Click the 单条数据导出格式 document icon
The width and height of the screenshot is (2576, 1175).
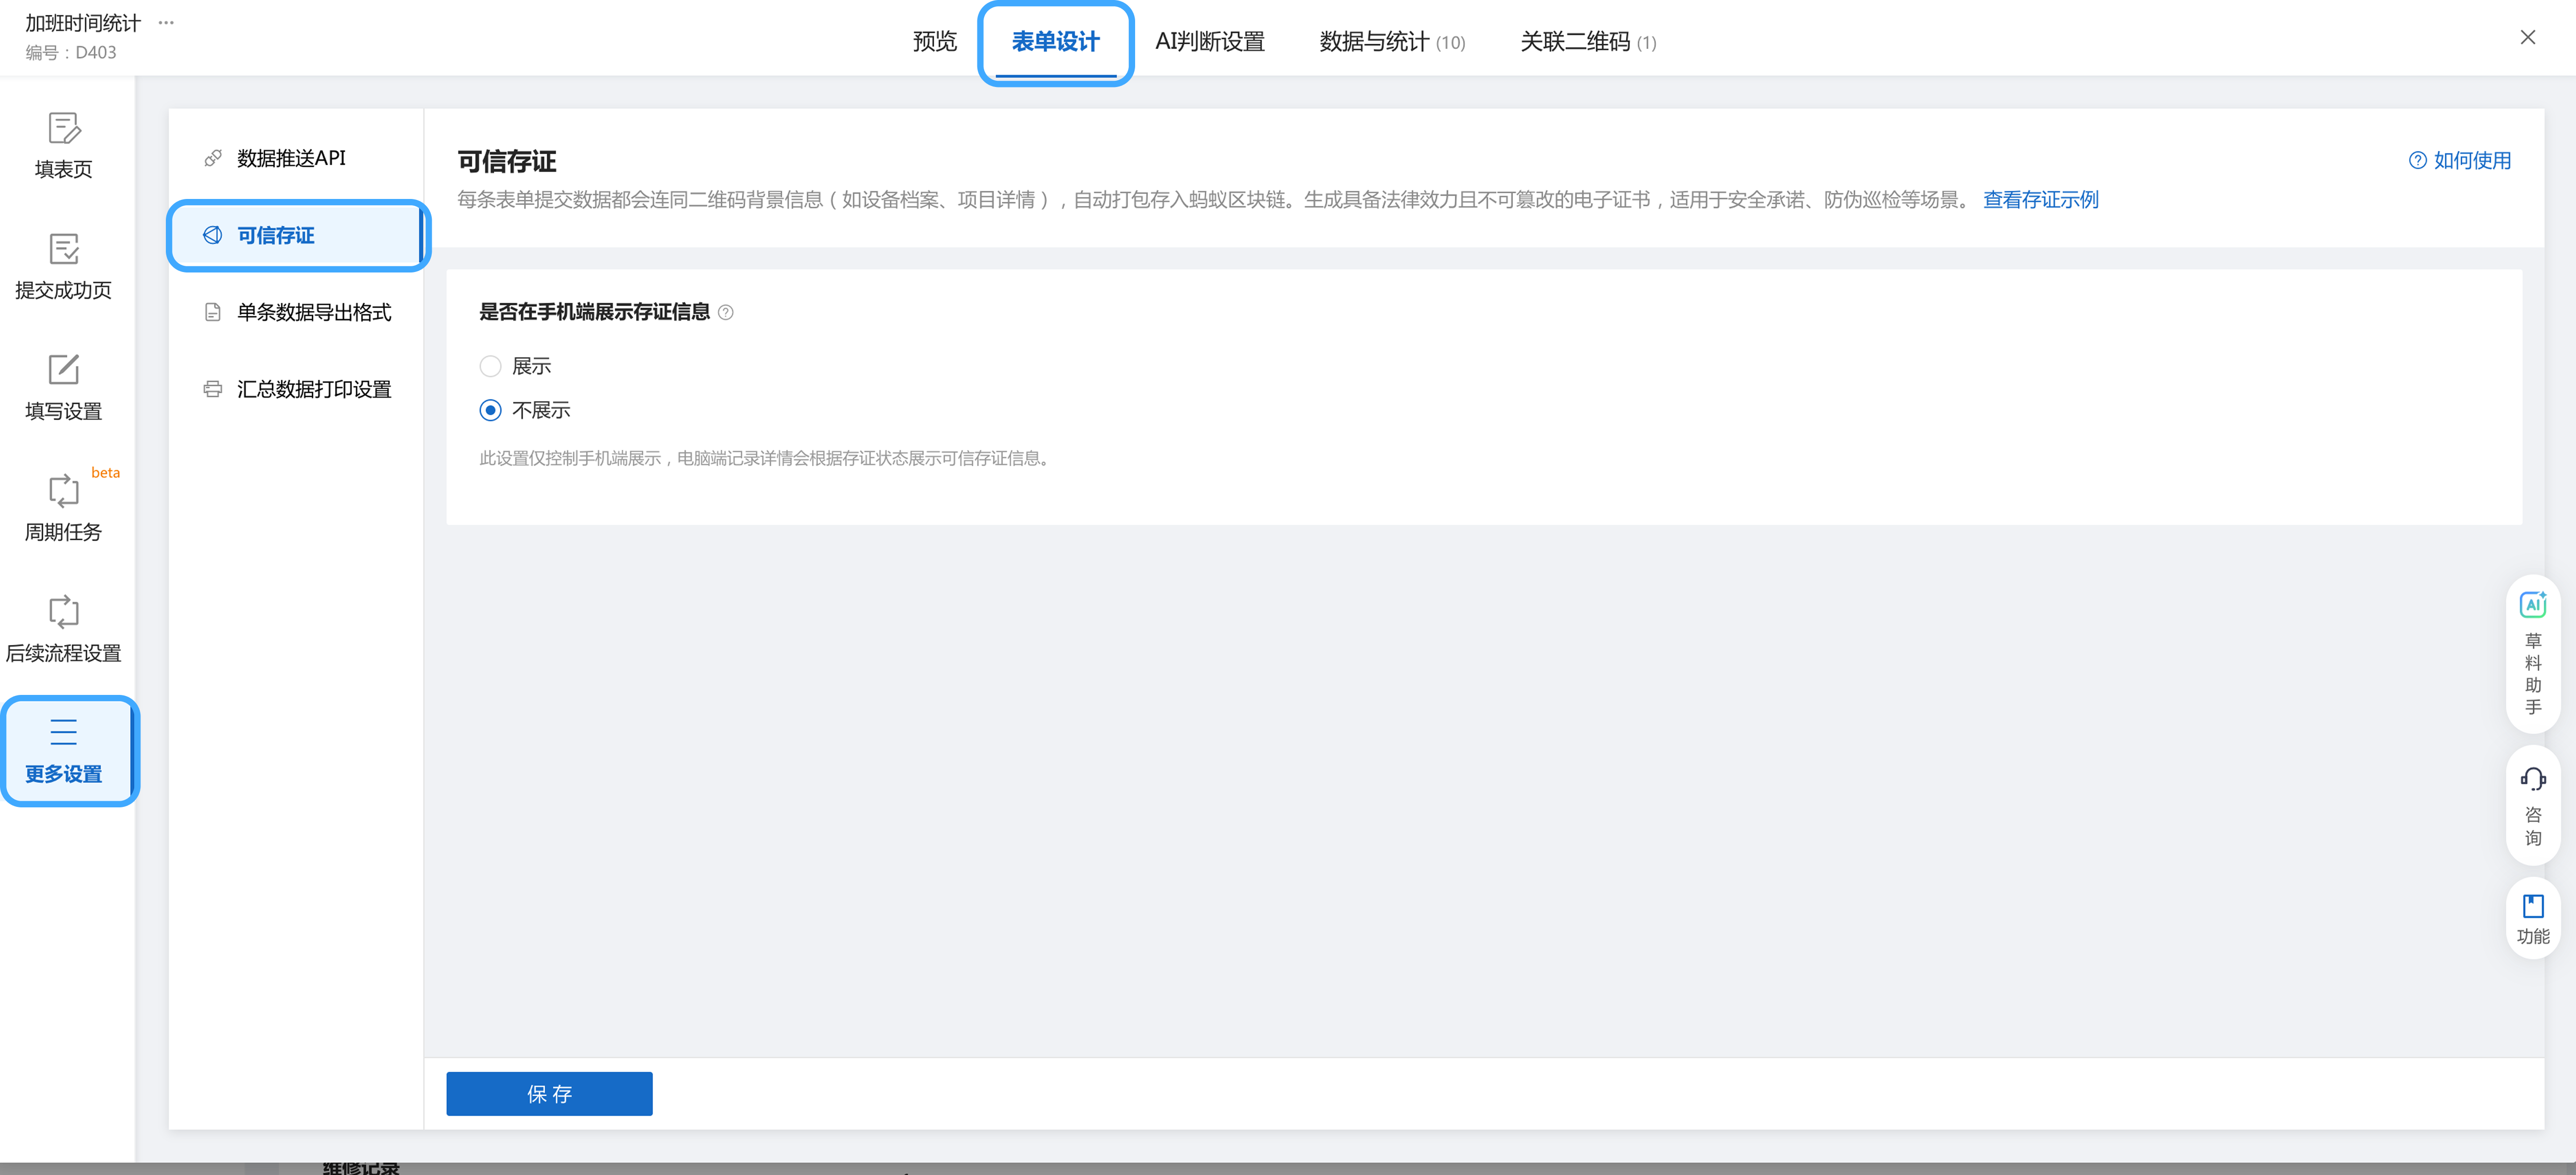coord(213,312)
